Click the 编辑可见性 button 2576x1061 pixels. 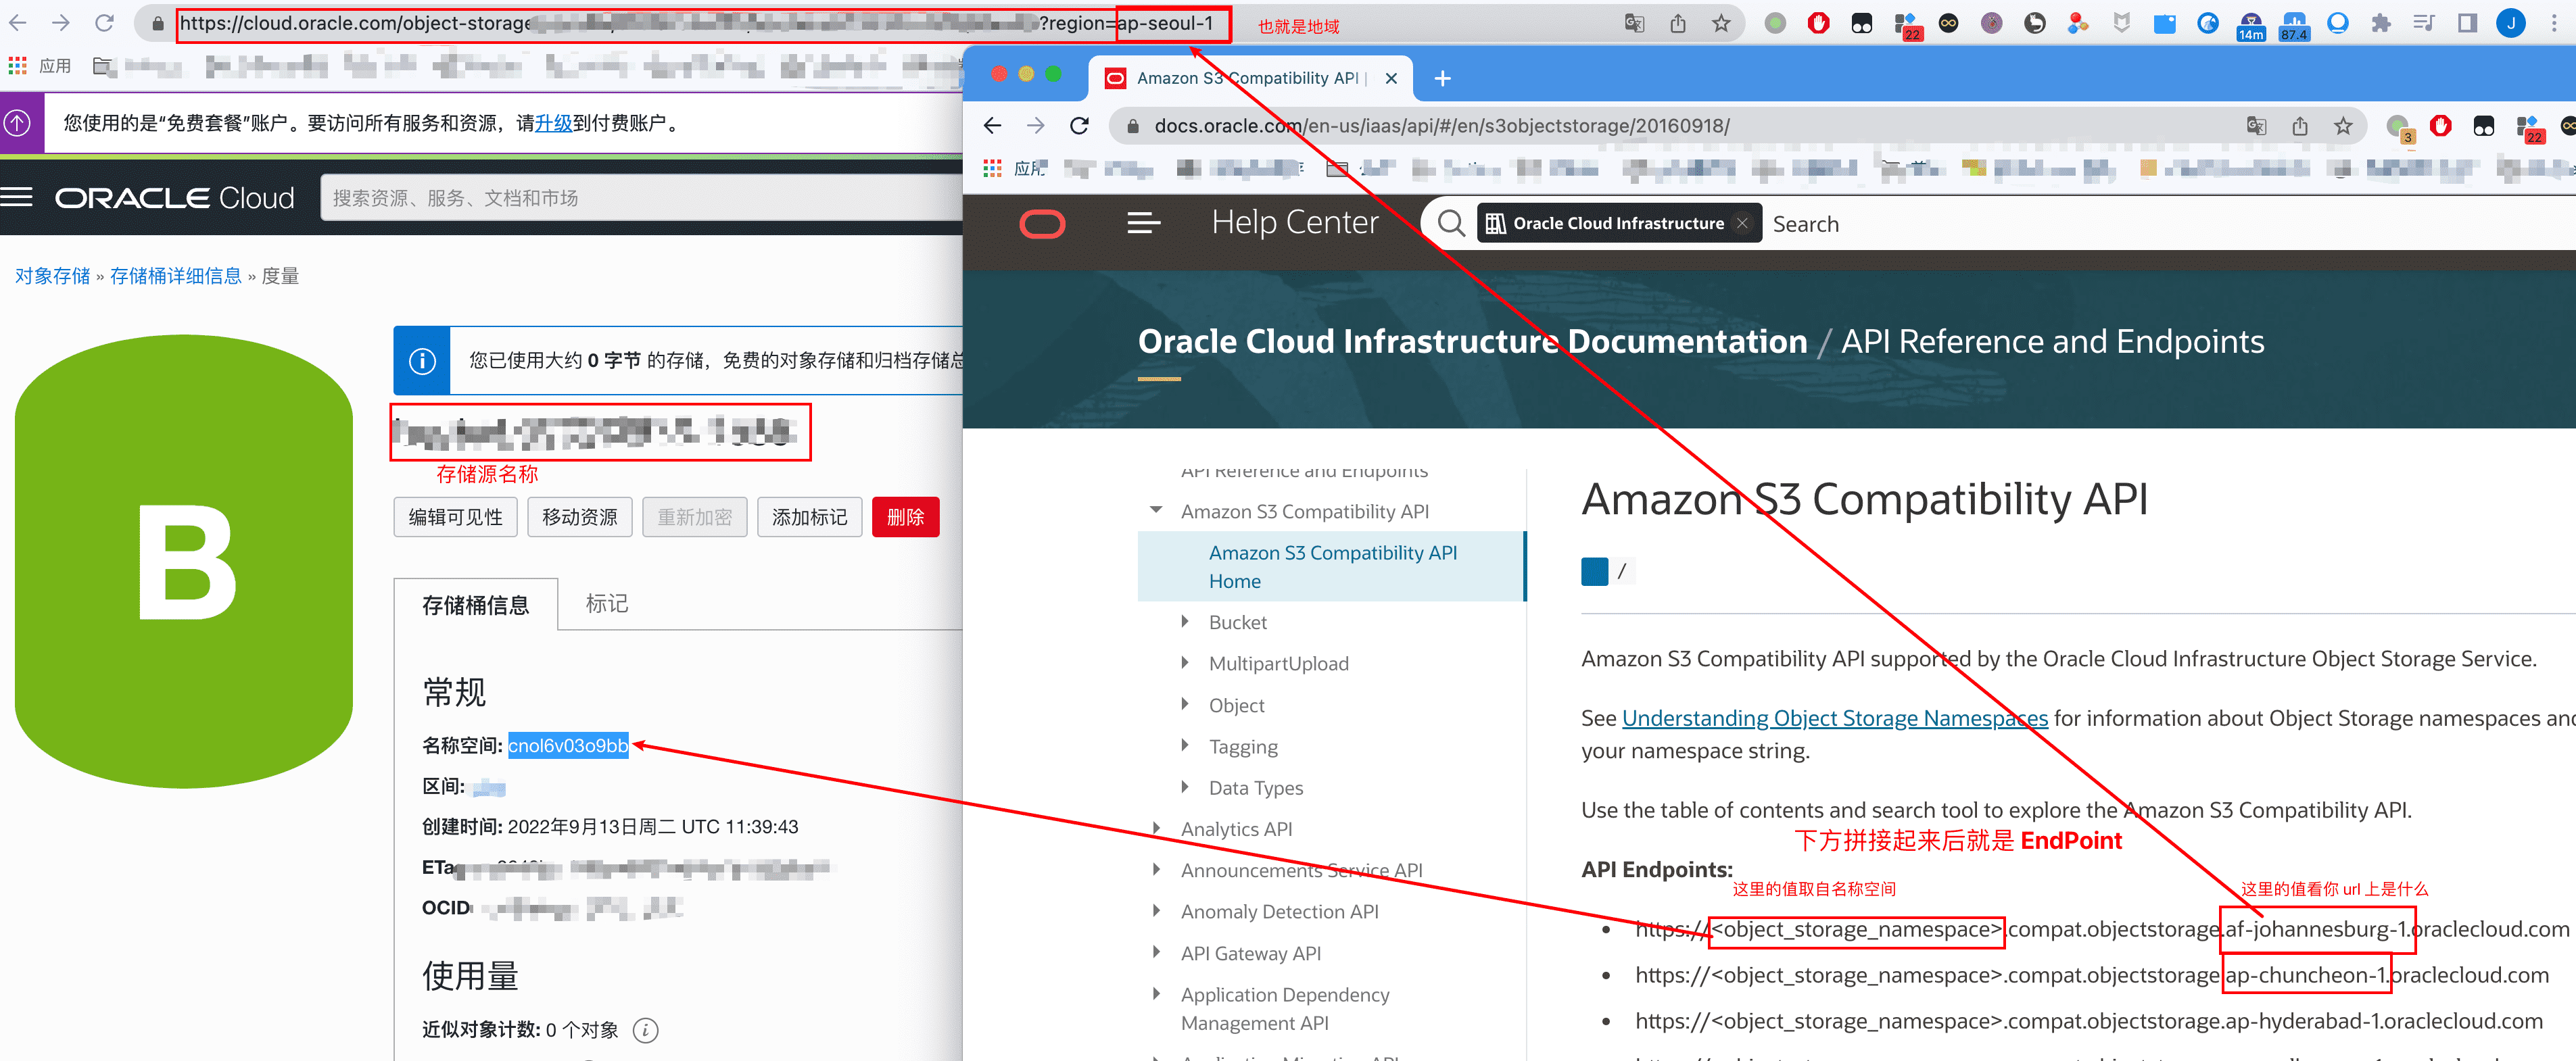click(x=455, y=518)
